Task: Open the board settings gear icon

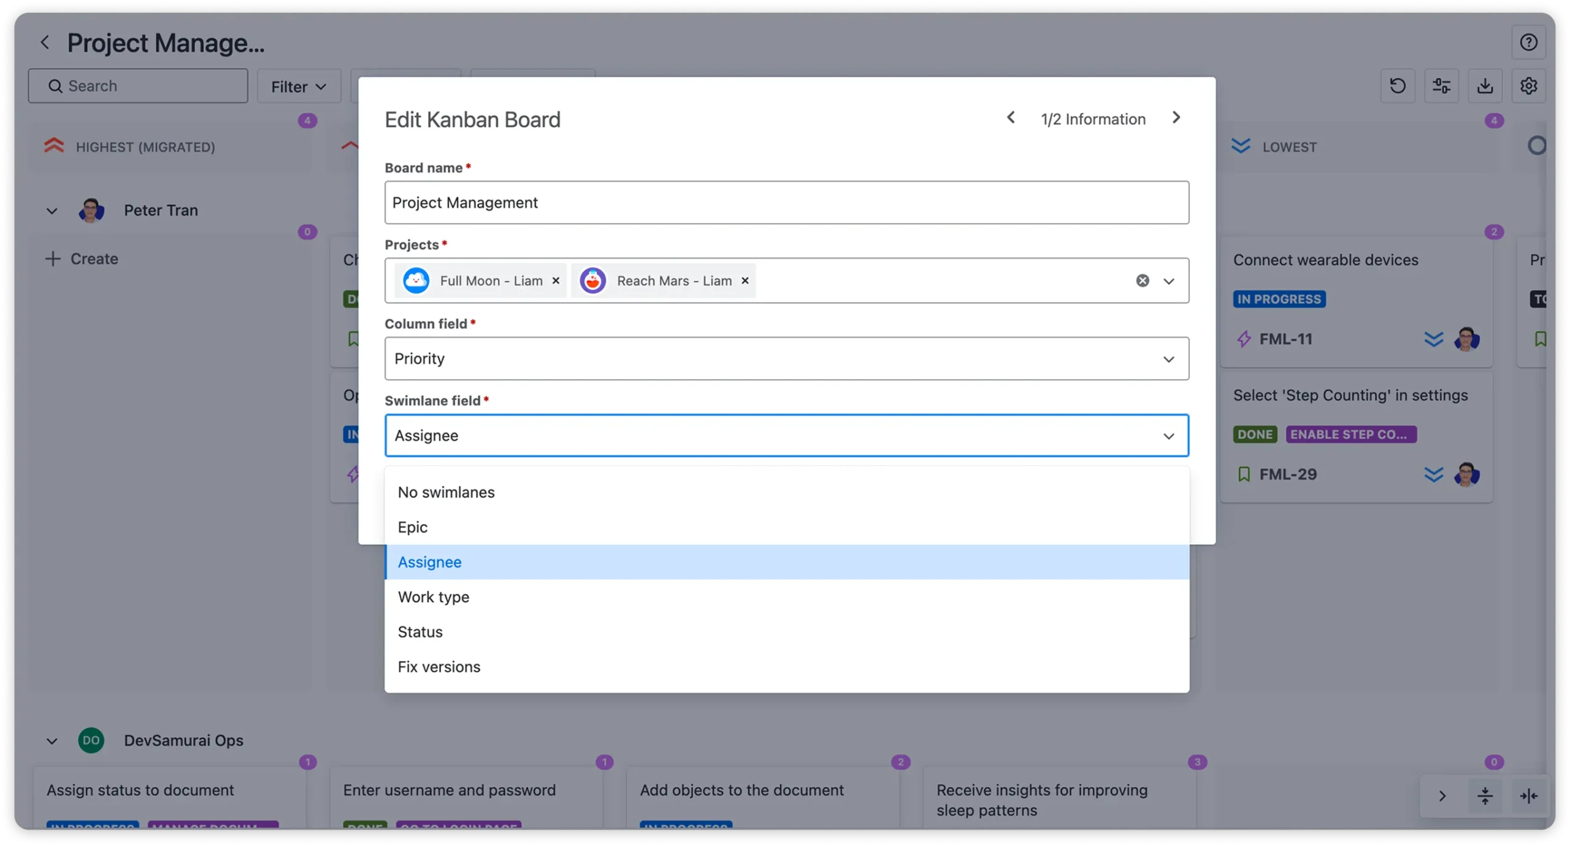Action: click(x=1528, y=86)
